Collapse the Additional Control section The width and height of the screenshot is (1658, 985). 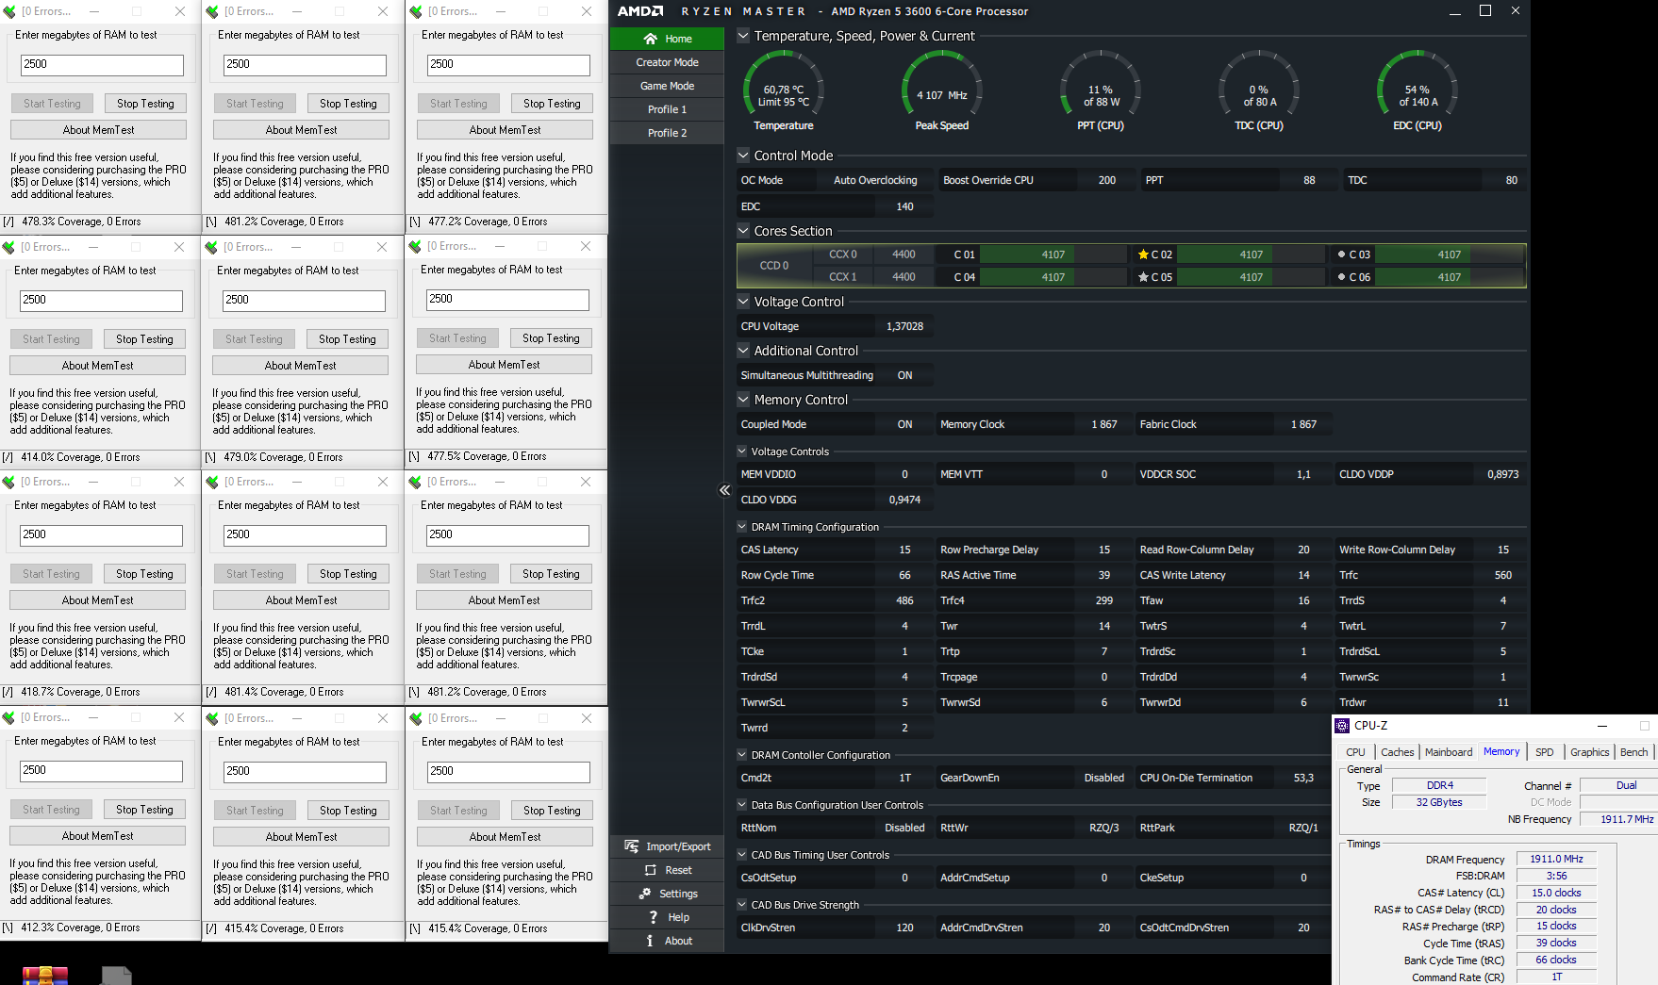point(743,351)
